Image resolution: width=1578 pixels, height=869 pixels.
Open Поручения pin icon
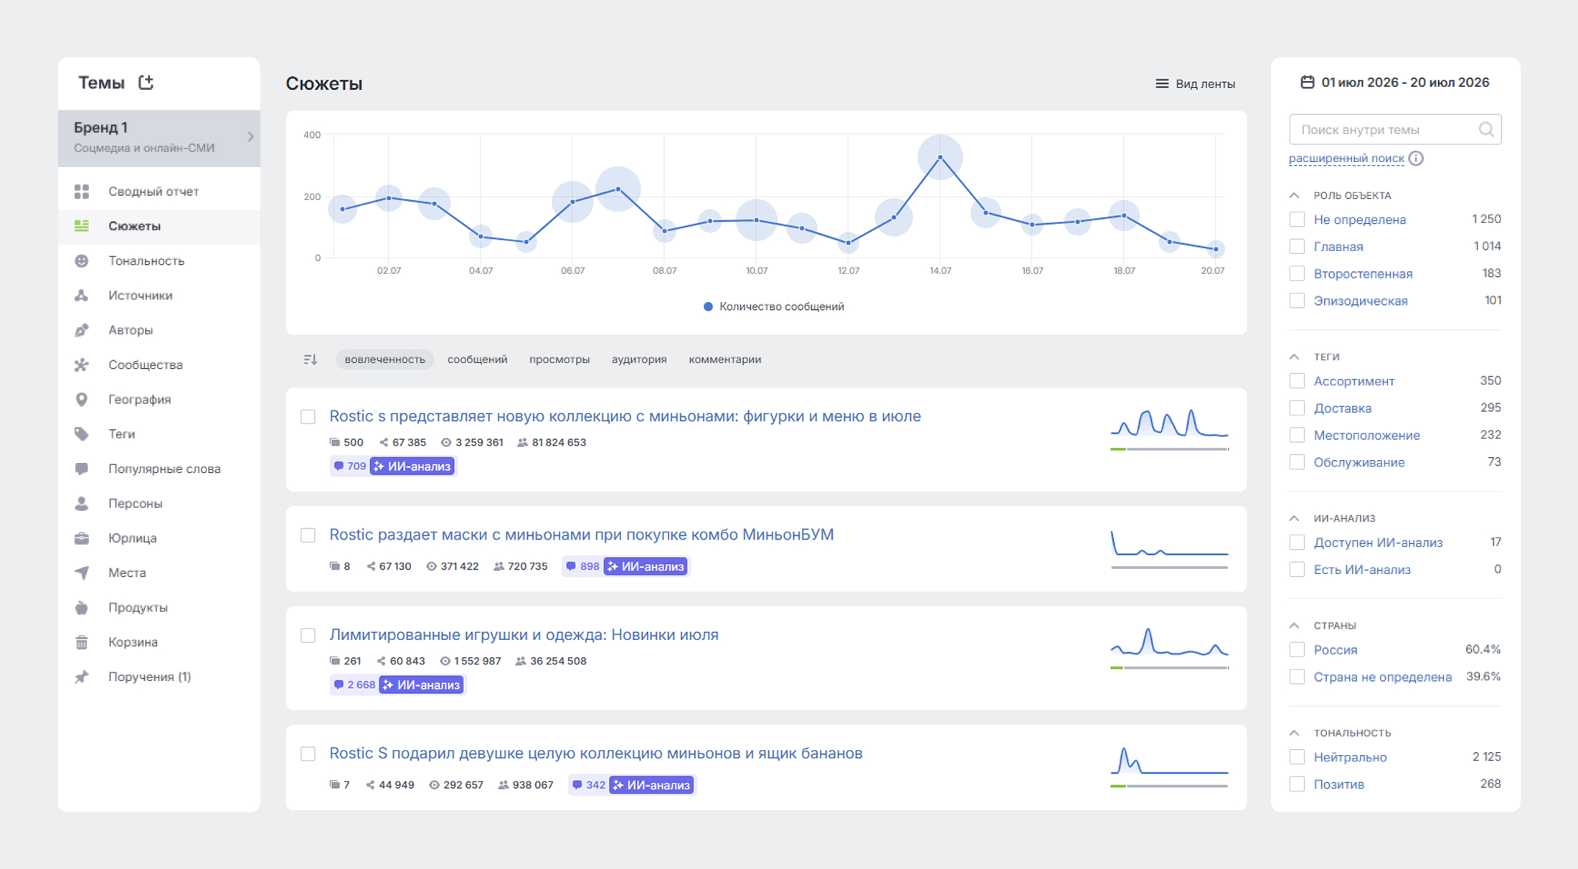click(x=82, y=677)
